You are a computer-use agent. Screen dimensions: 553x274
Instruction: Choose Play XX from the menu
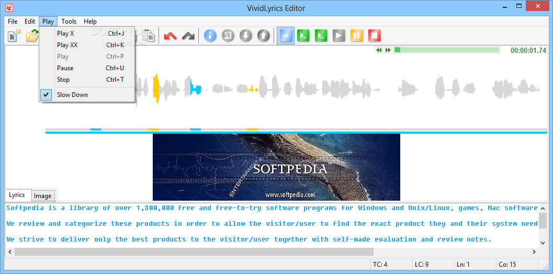[x=87, y=45]
